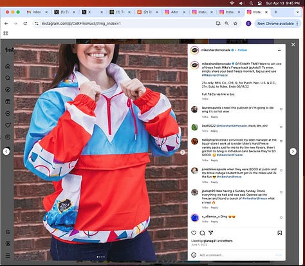Open the Chrome profile avatar

click(248, 24)
